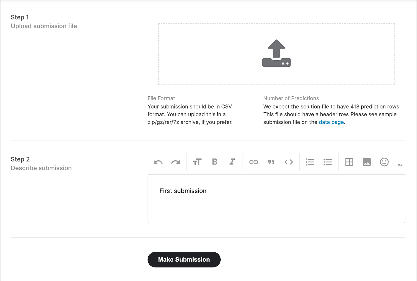The image size is (417, 281).
Task: Click the Redo icon in the editor toolbar
Action: pyautogui.click(x=175, y=162)
